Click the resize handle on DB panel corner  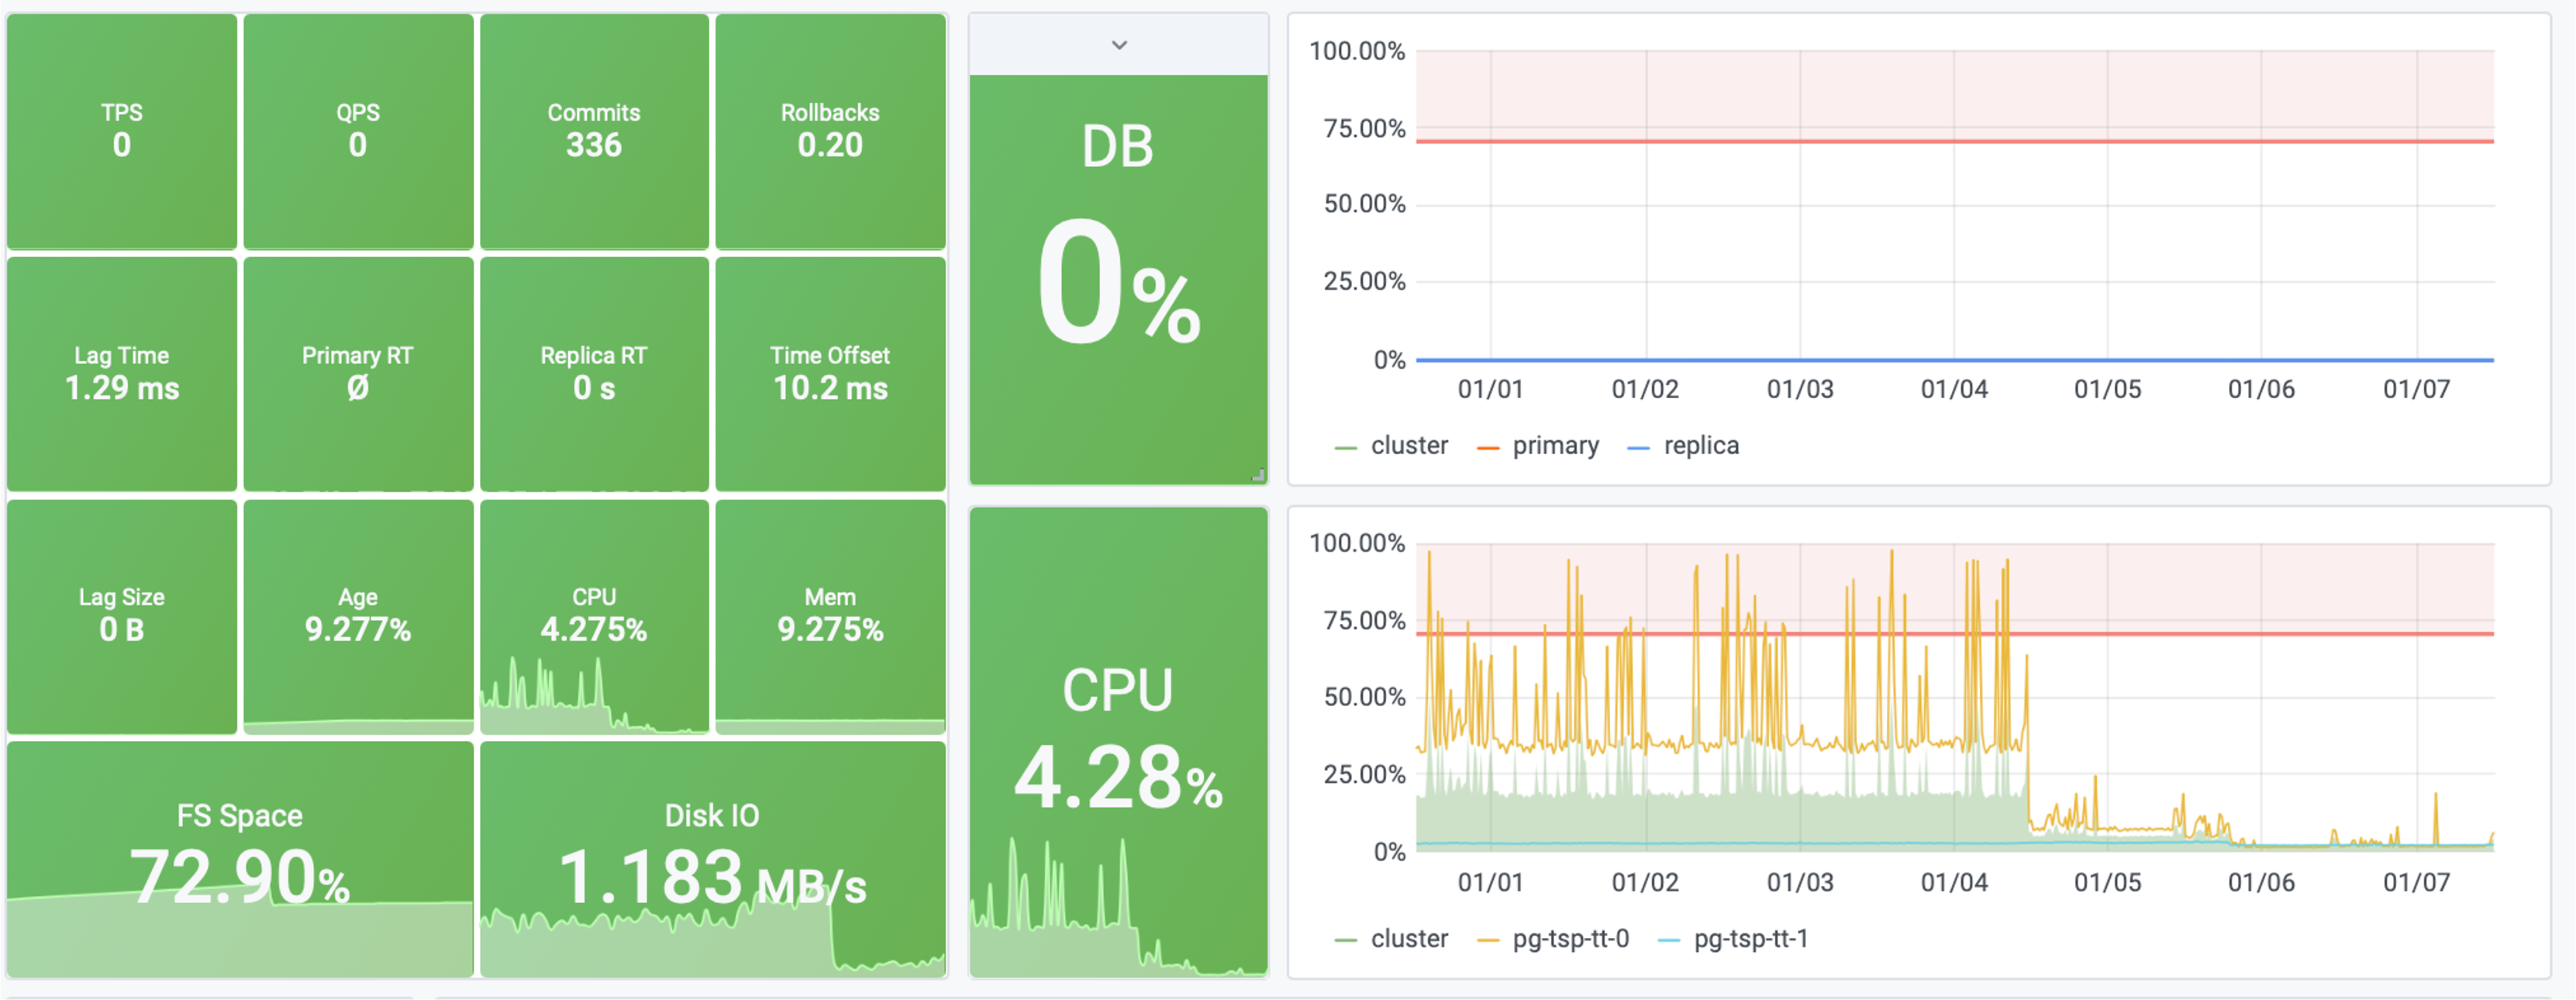tap(1258, 476)
